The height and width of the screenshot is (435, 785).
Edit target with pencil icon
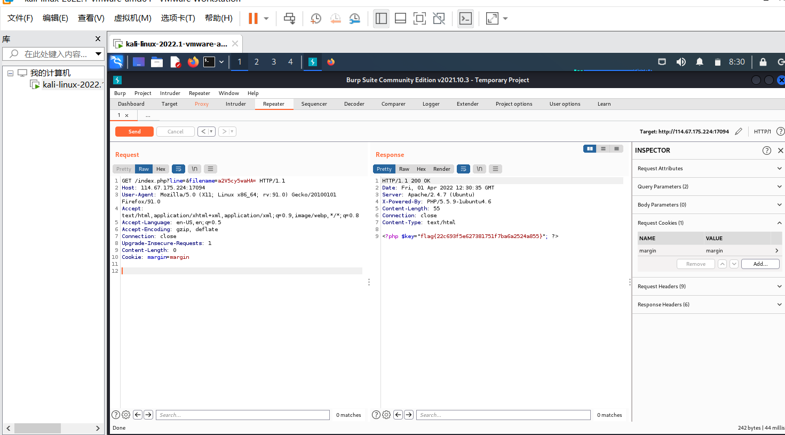pos(739,131)
